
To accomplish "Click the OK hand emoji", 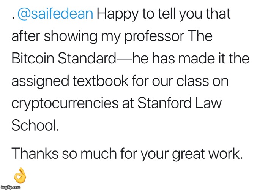I will pos(20,175).
